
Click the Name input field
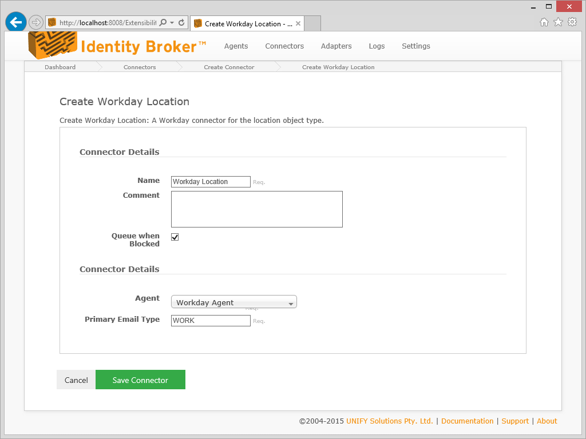[211, 182]
